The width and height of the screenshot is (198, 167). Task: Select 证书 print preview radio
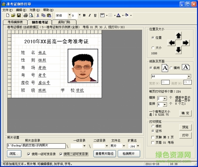tap(153, 131)
